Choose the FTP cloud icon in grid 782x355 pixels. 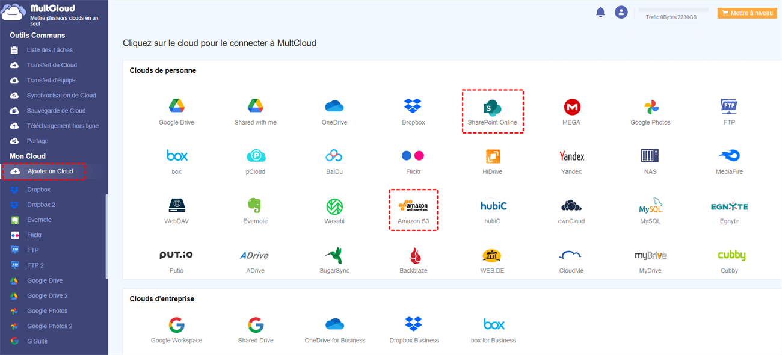pos(729,112)
